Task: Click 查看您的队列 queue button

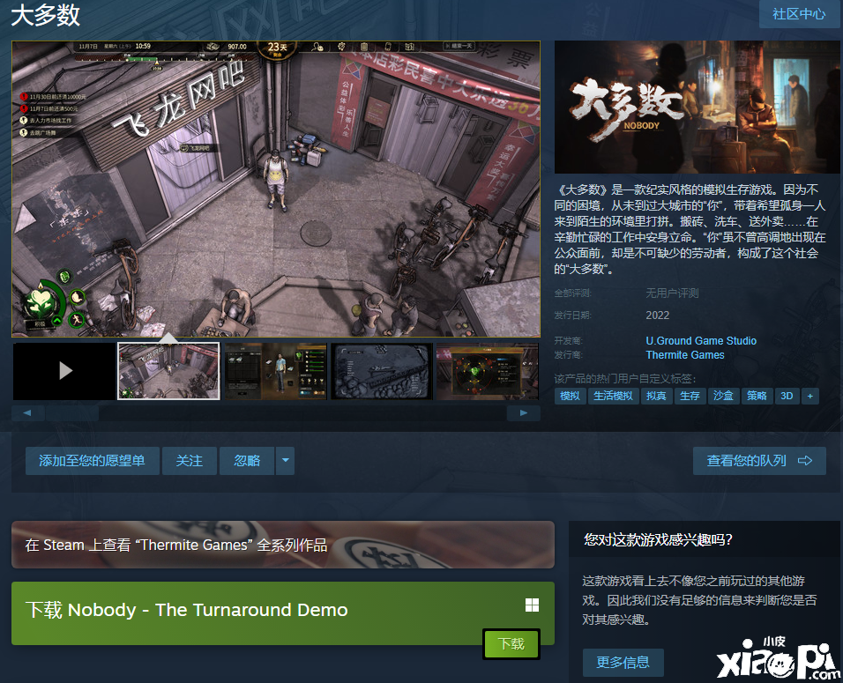Action: tap(759, 461)
